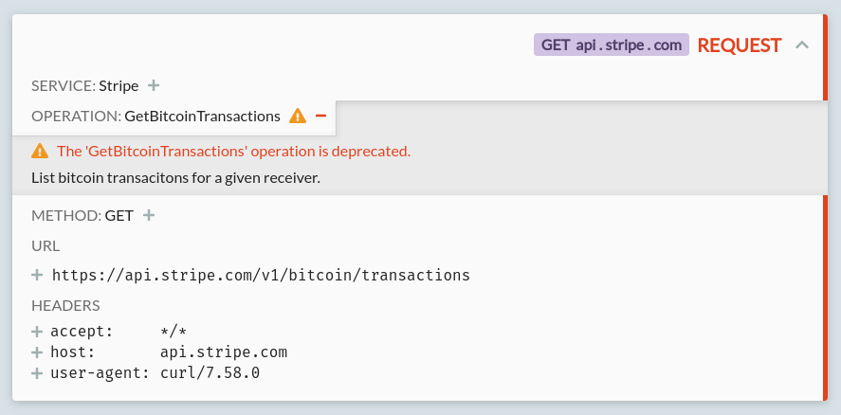
Task: Click the Stripe service name
Action: click(x=119, y=86)
